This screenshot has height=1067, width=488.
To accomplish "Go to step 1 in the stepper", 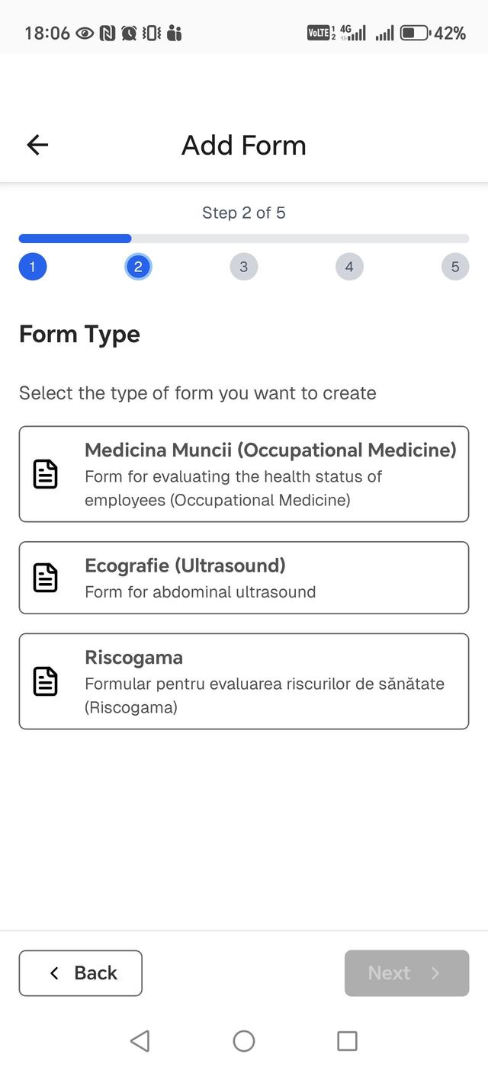I will tap(33, 267).
